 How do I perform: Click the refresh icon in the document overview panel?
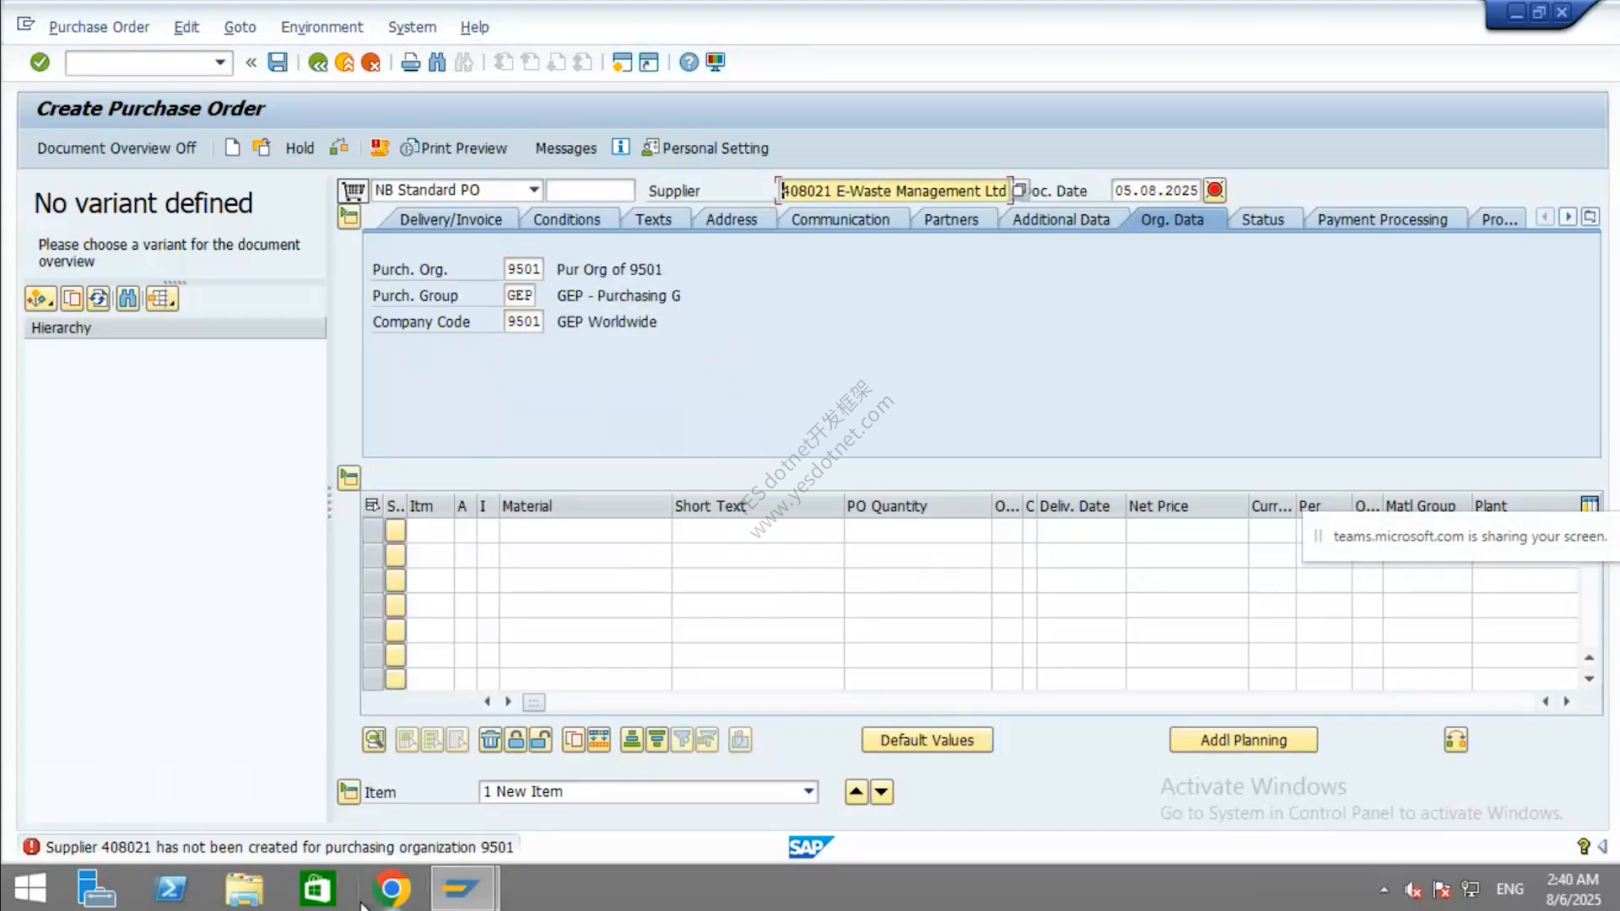[x=99, y=298]
